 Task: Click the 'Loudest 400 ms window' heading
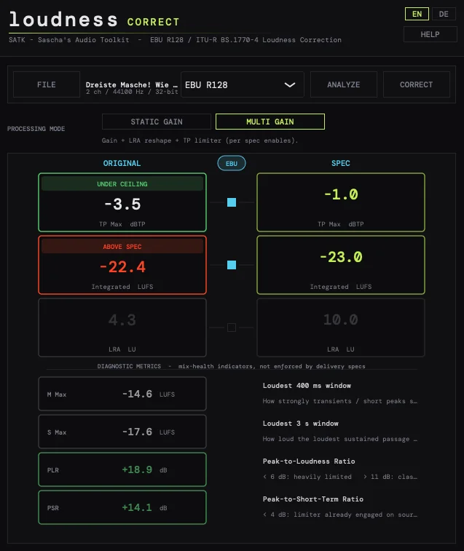tap(307, 386)
